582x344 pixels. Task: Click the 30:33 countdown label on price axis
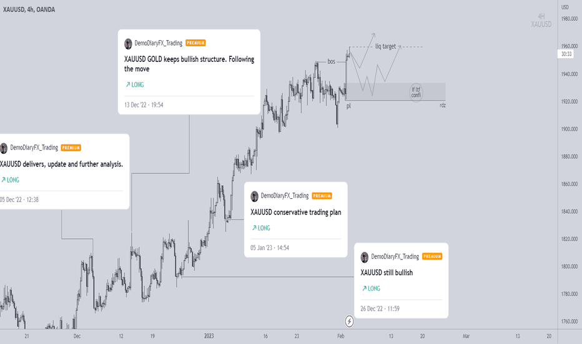pos(566,54)
